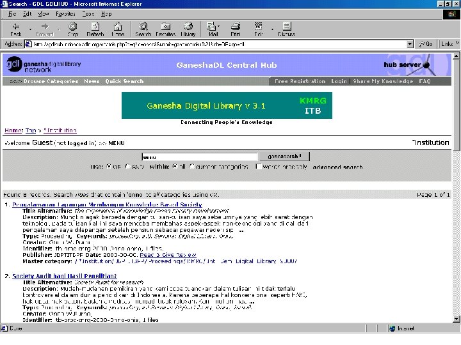
Task: Click the advanced search link
Action: pos(337,167)
